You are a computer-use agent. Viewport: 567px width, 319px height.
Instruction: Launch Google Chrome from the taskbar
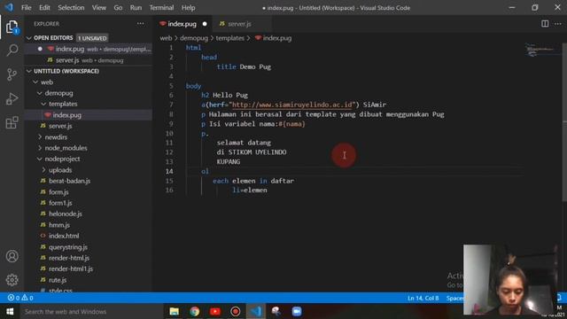point(195,311)
